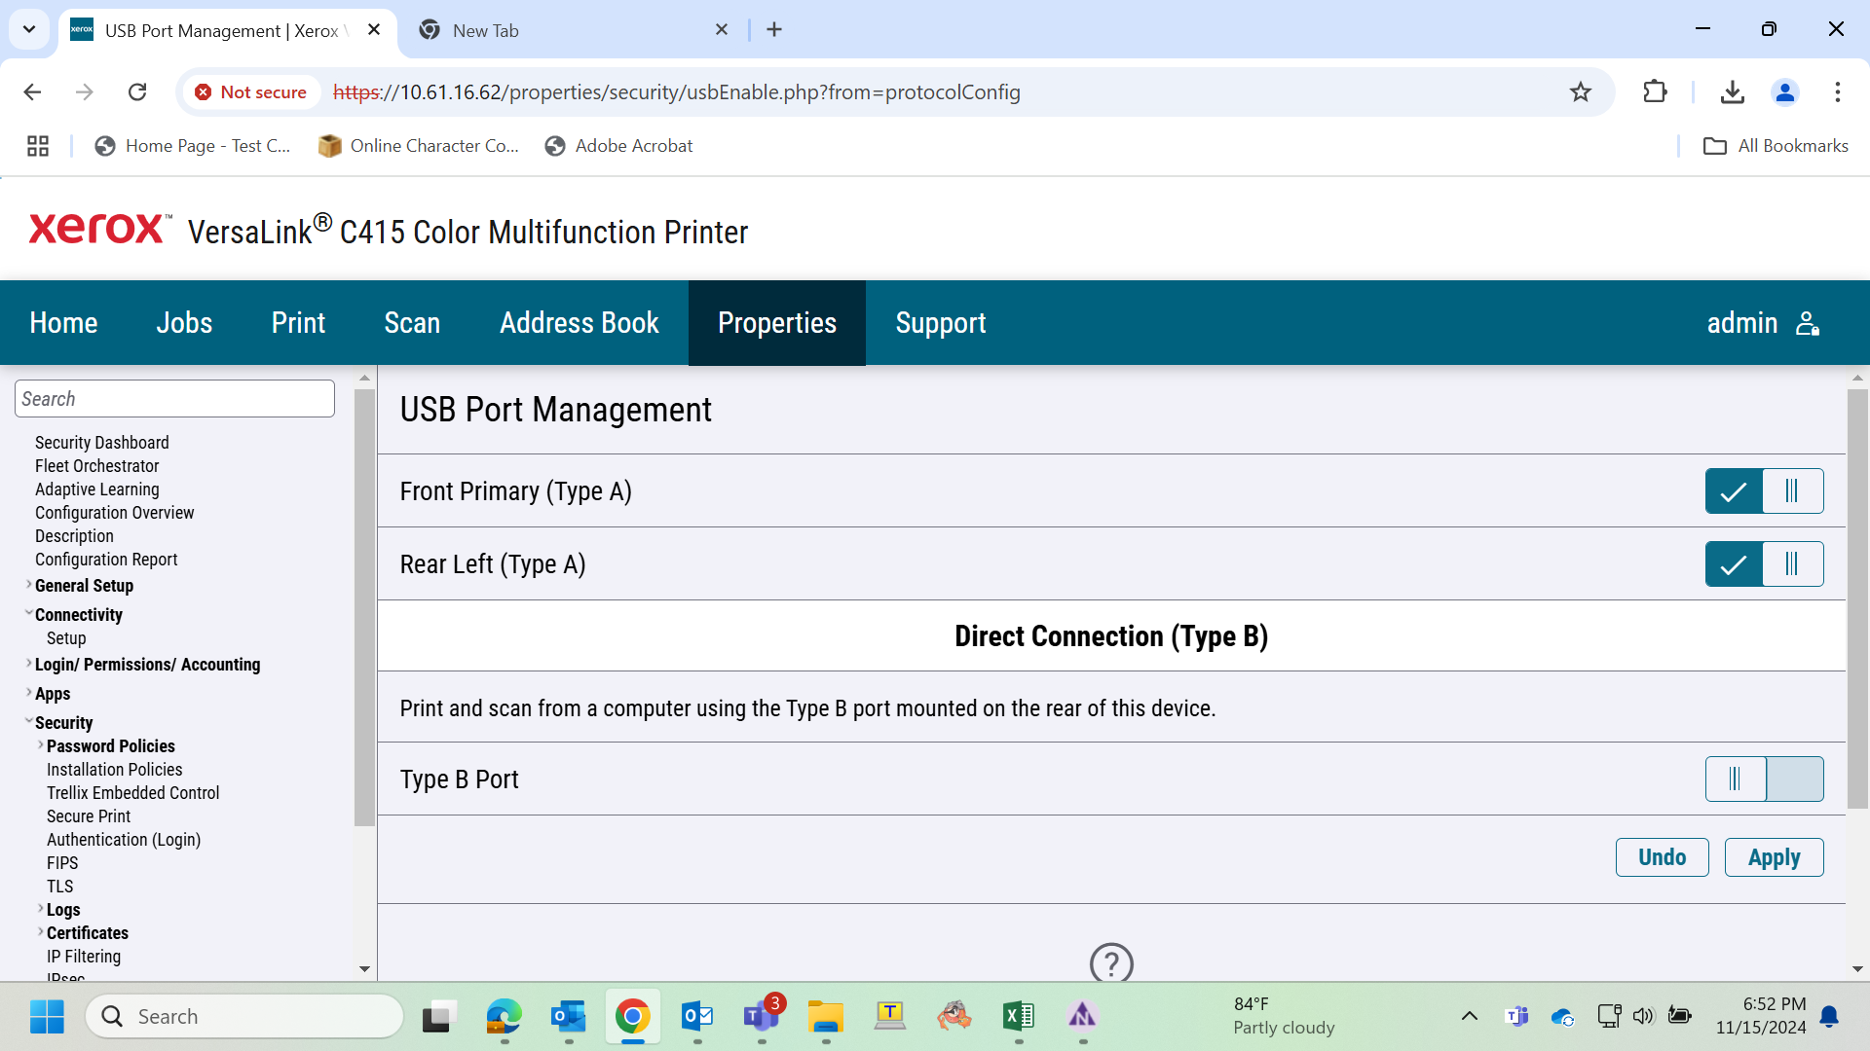
Task: Toggle the Rear Left (Type A) switch
Action: click(1764, 564)
